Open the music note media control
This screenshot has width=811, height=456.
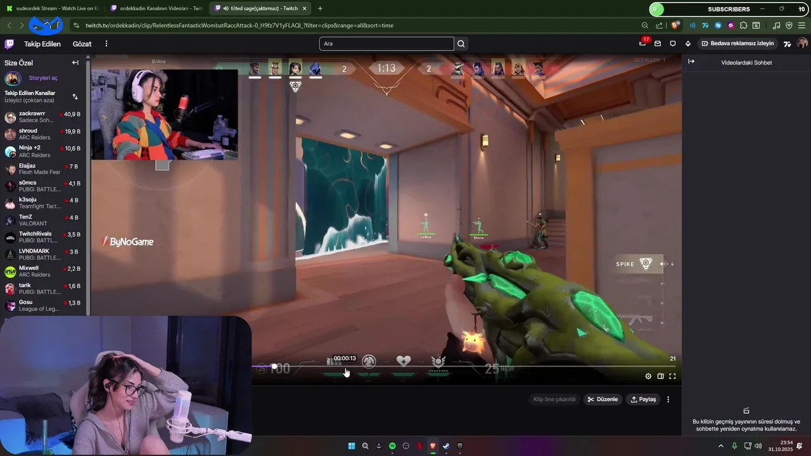pos(777,25)
